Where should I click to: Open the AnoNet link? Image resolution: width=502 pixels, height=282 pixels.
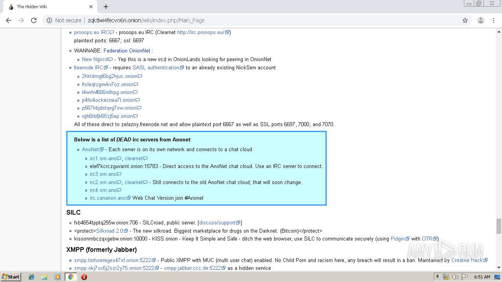pos(93,149)
